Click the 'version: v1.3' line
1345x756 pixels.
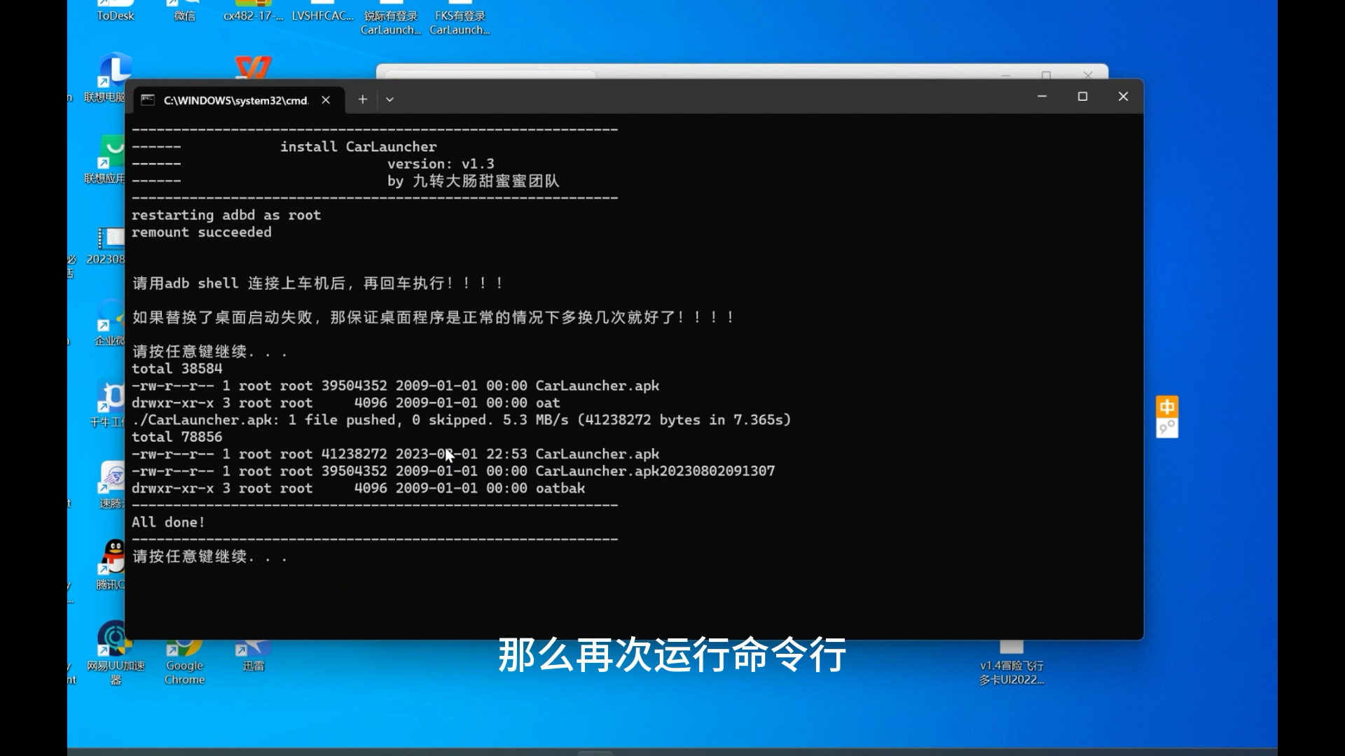[441, 164]
